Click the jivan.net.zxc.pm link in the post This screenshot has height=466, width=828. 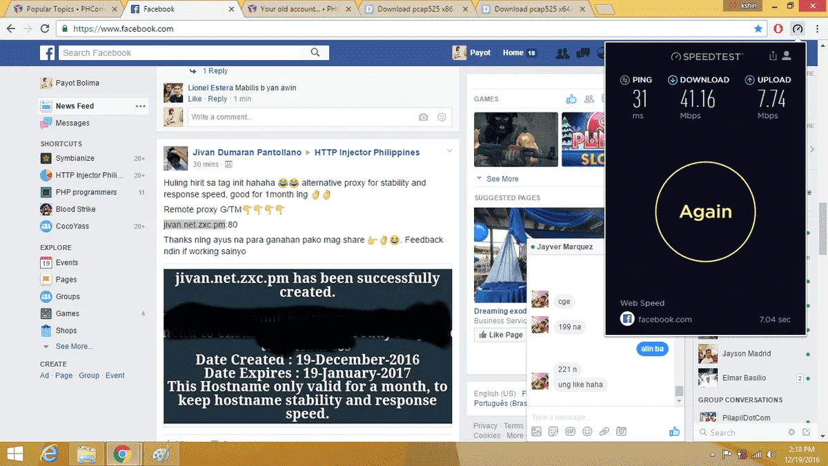195,225
